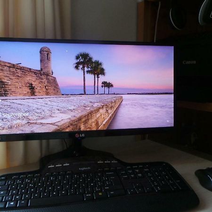This screenshot has height=212, width=212.
Task: Click the "september" date text
Action: point(16,114)
